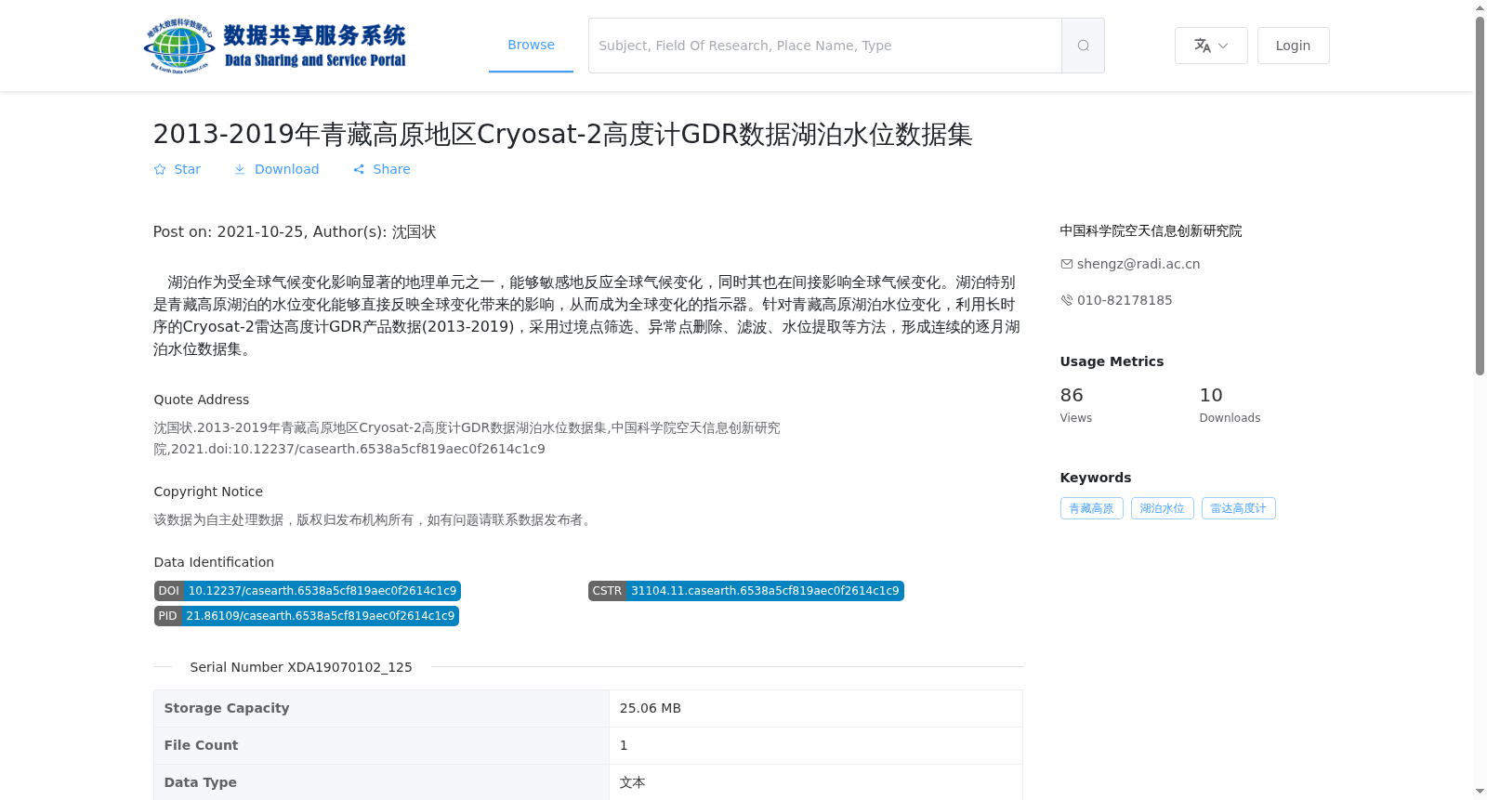Click the email envelope icon
The width and height of the screenshot is (1487, 800).
(x=1067, y=264)
